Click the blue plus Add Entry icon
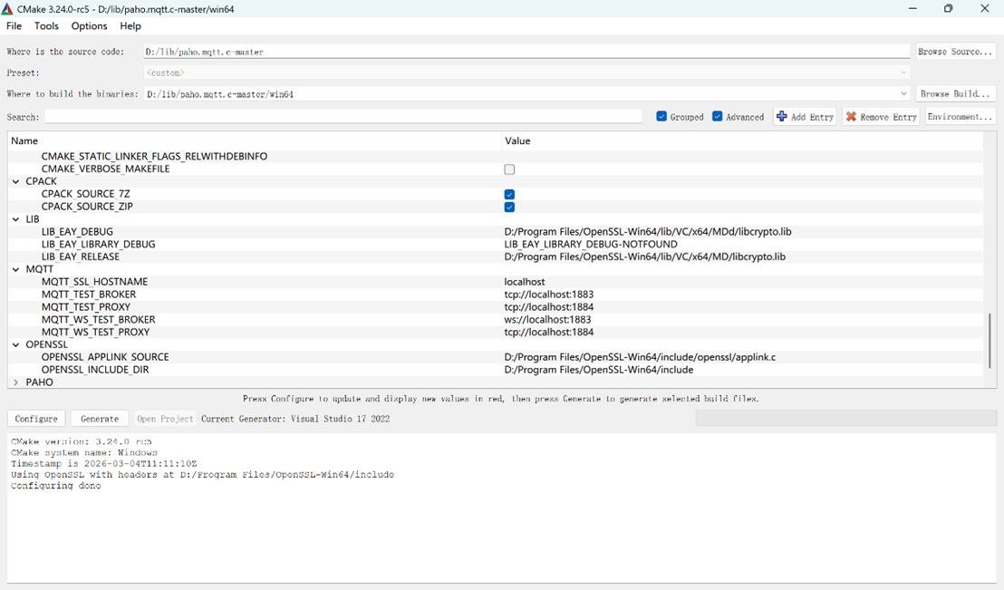 pyautogui.click(x=782, y=117)
